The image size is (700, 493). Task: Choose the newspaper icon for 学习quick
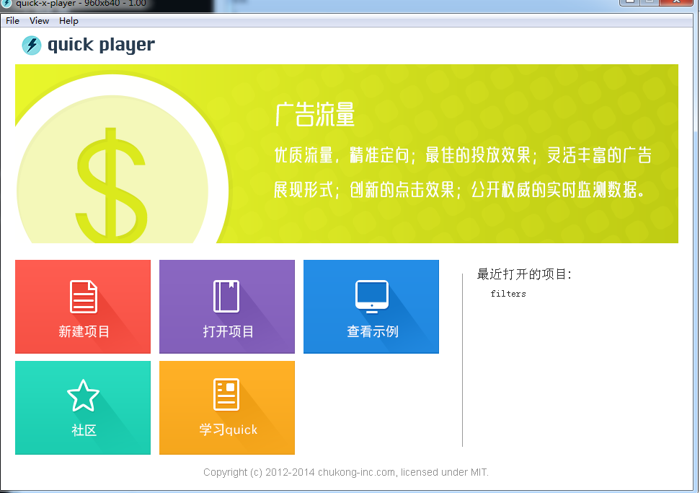[x=227, y=394]
